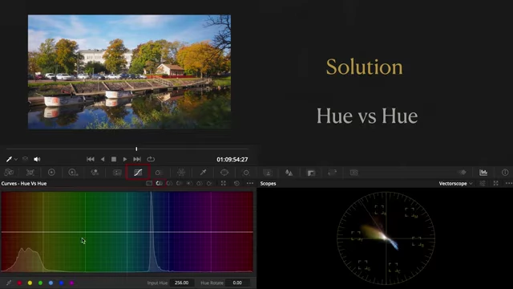Switch to Lum Vs Sat curve mode
The image size is (513, 289).
tap(189, 183)
